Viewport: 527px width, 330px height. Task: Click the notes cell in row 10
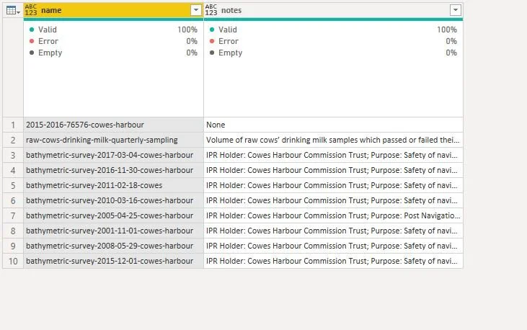coord(333,261)
